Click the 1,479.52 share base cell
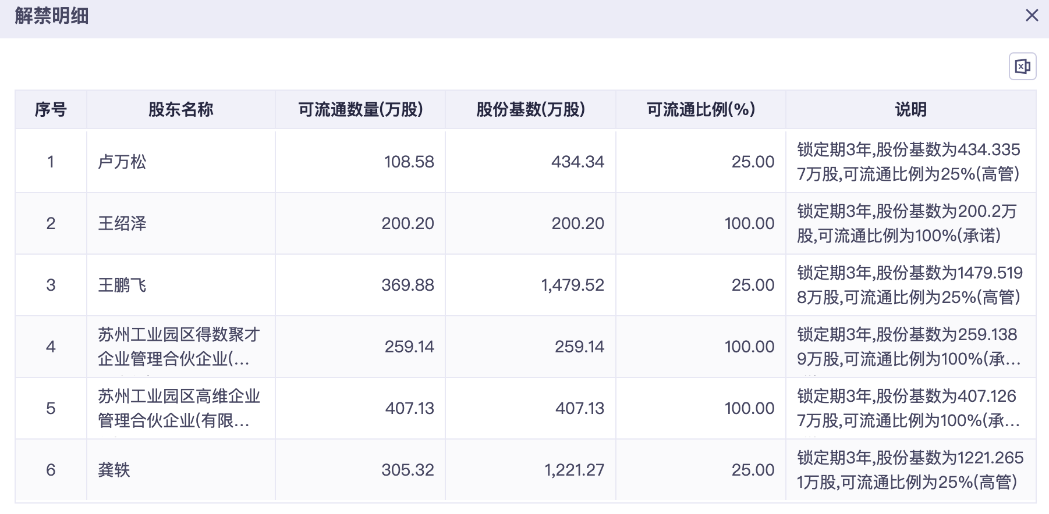This screenshot has width=1049, height=514. (572, 285)
